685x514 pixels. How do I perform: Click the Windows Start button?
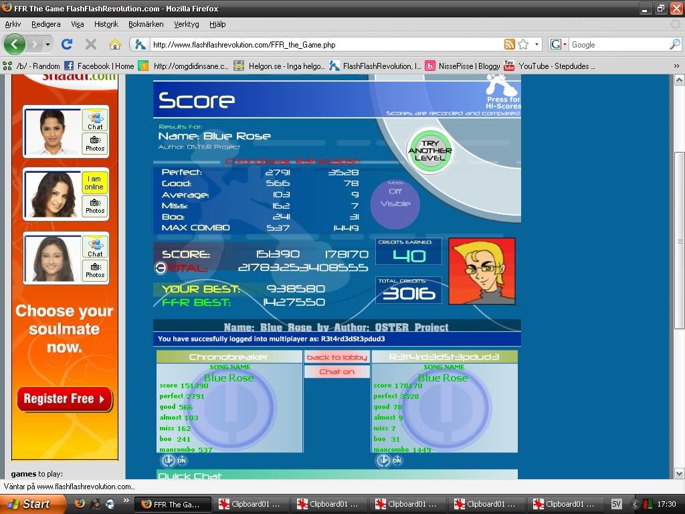point(28,504)
